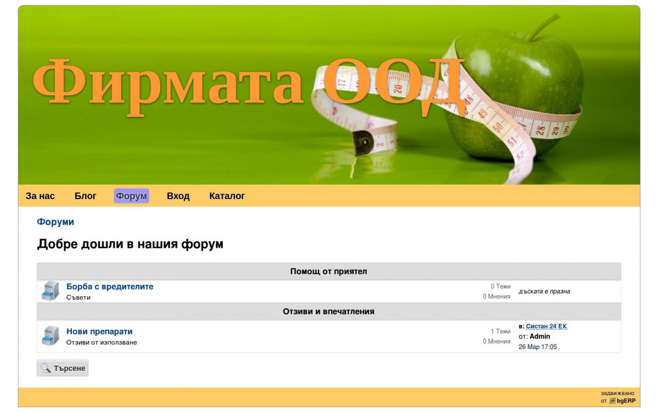
Task: Click the 26 Мар 17:05 timestamp
Action: [537, 347]
